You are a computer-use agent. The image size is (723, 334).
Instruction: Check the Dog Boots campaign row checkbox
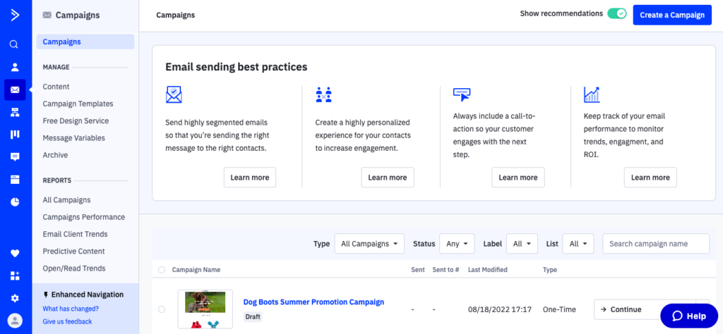162,309
